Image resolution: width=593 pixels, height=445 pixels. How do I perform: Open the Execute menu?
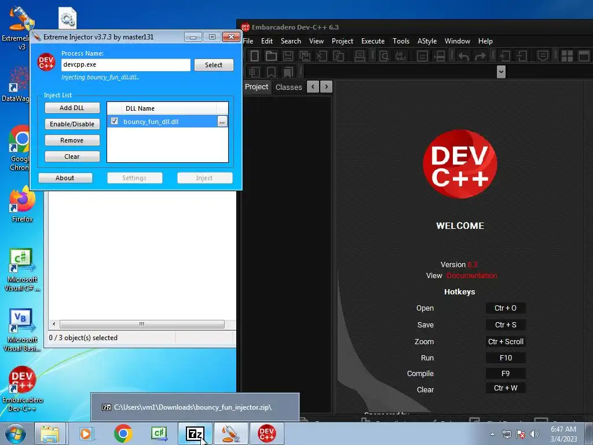(x=373, y=41)
